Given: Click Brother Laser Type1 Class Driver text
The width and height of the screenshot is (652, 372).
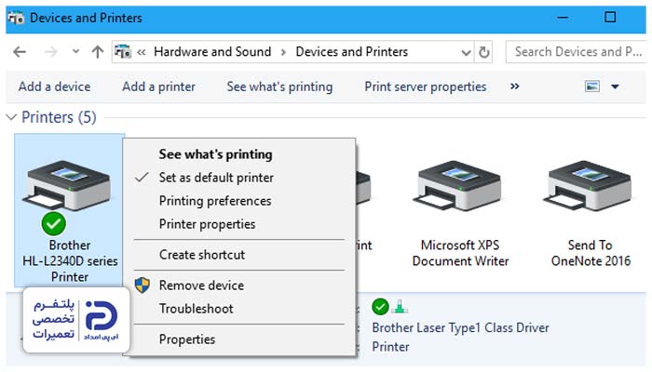Looking at the screenshot, I should tap(460, 328).
